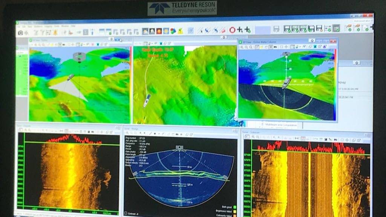The height and width of the screenshot is (217, 386).
Task: Toggle the pin on the left 3D view
Action: [x=112, y=39]
